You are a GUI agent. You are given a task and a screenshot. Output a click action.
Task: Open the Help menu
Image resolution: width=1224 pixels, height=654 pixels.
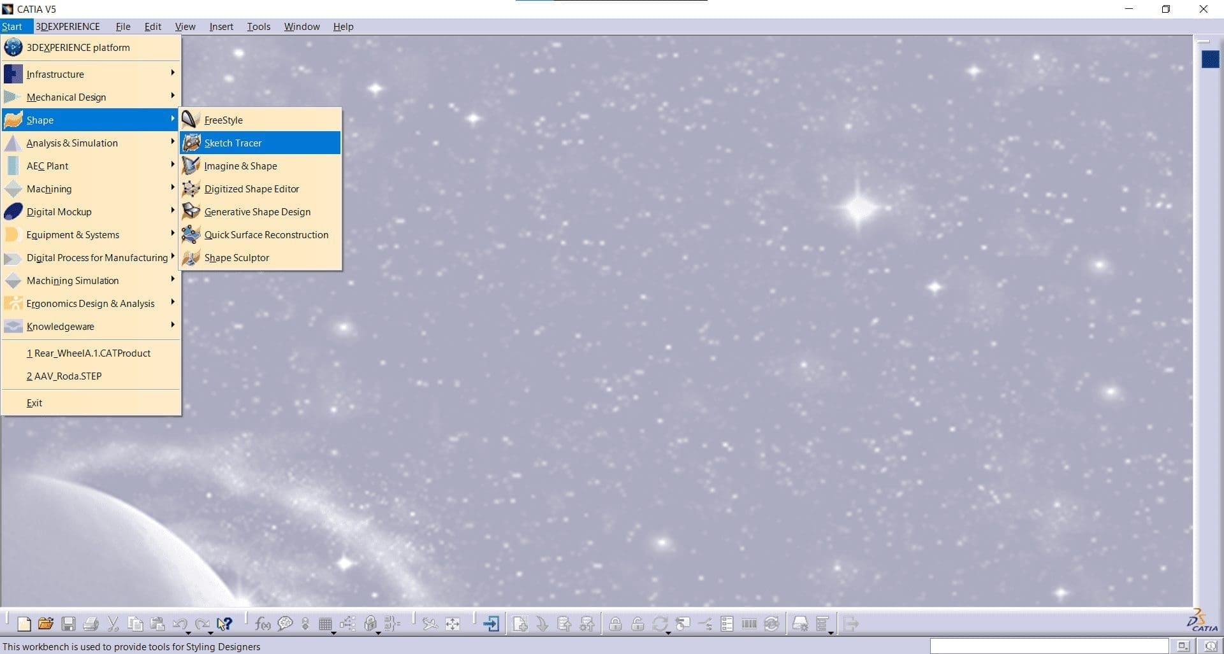[343, 26]
